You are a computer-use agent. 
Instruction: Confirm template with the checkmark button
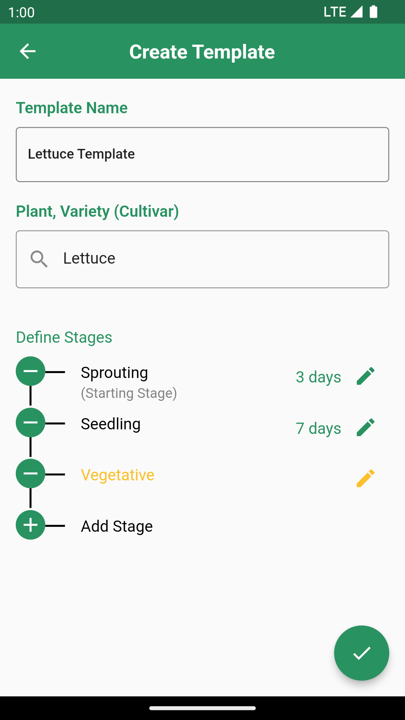click(361, 653)
